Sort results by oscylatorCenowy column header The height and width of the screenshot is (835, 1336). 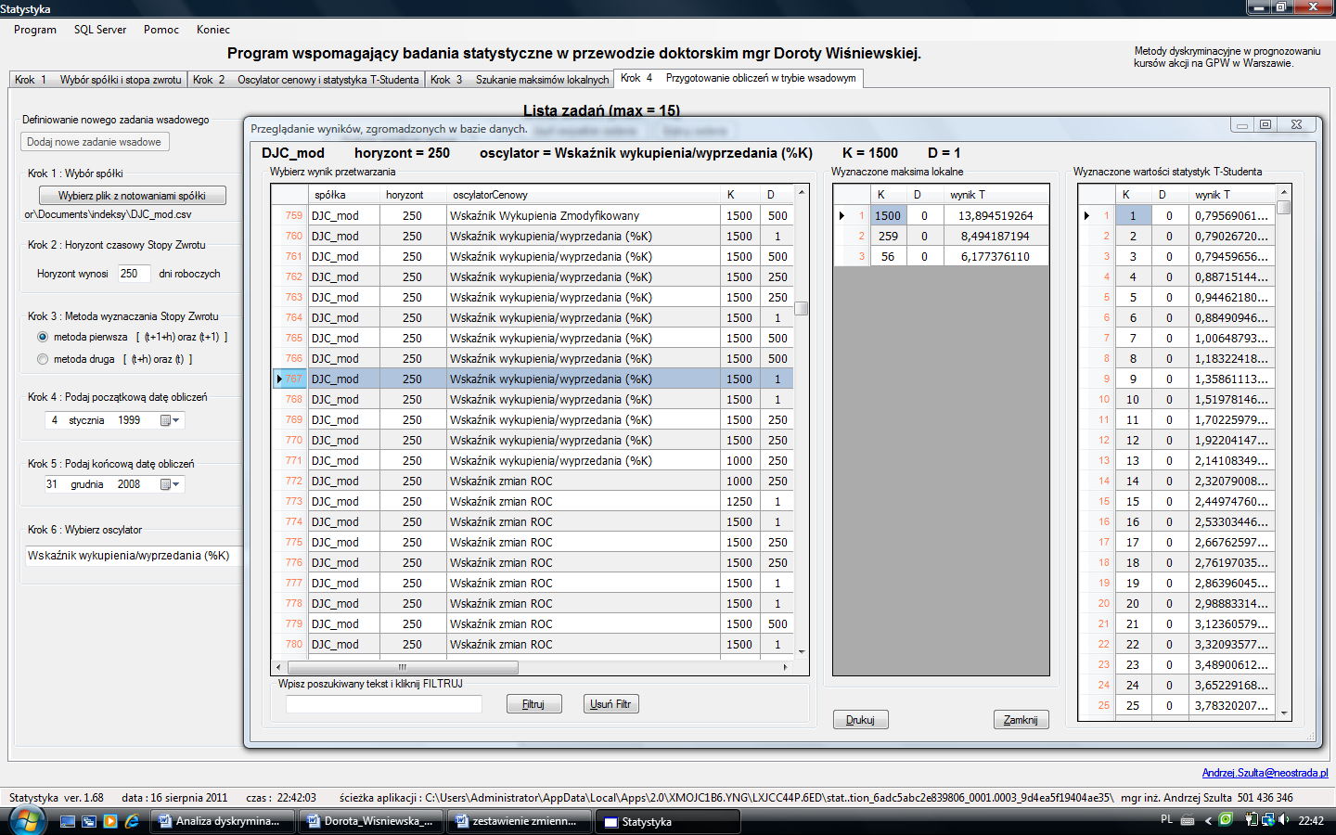point(583,195)
